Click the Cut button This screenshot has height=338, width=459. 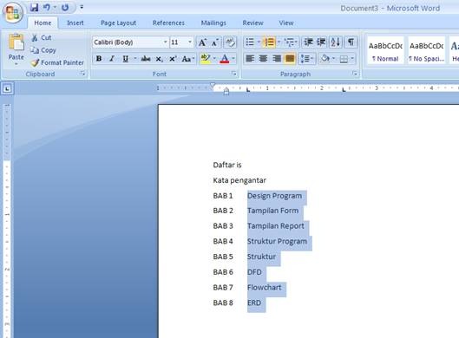coord(42,38)
